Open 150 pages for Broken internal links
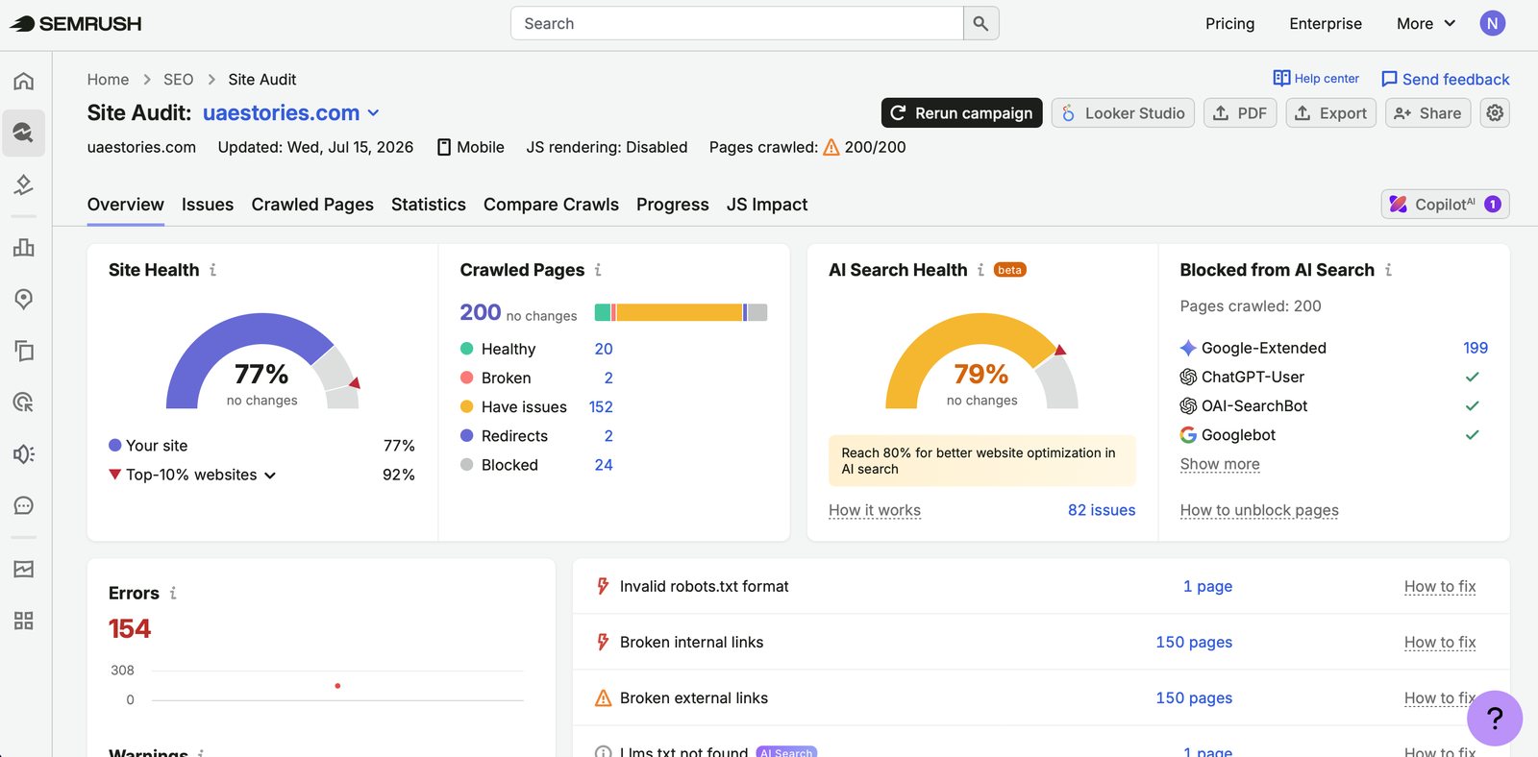1538x757 pixels. click(1194, 642)
